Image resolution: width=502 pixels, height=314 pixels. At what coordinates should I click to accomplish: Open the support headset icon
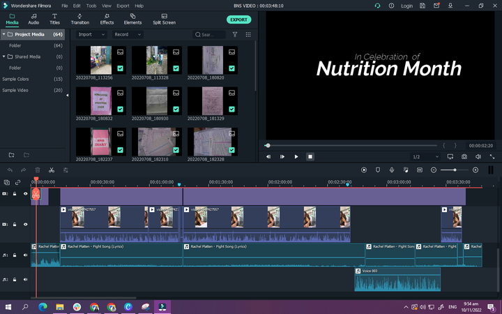point(377,6)
